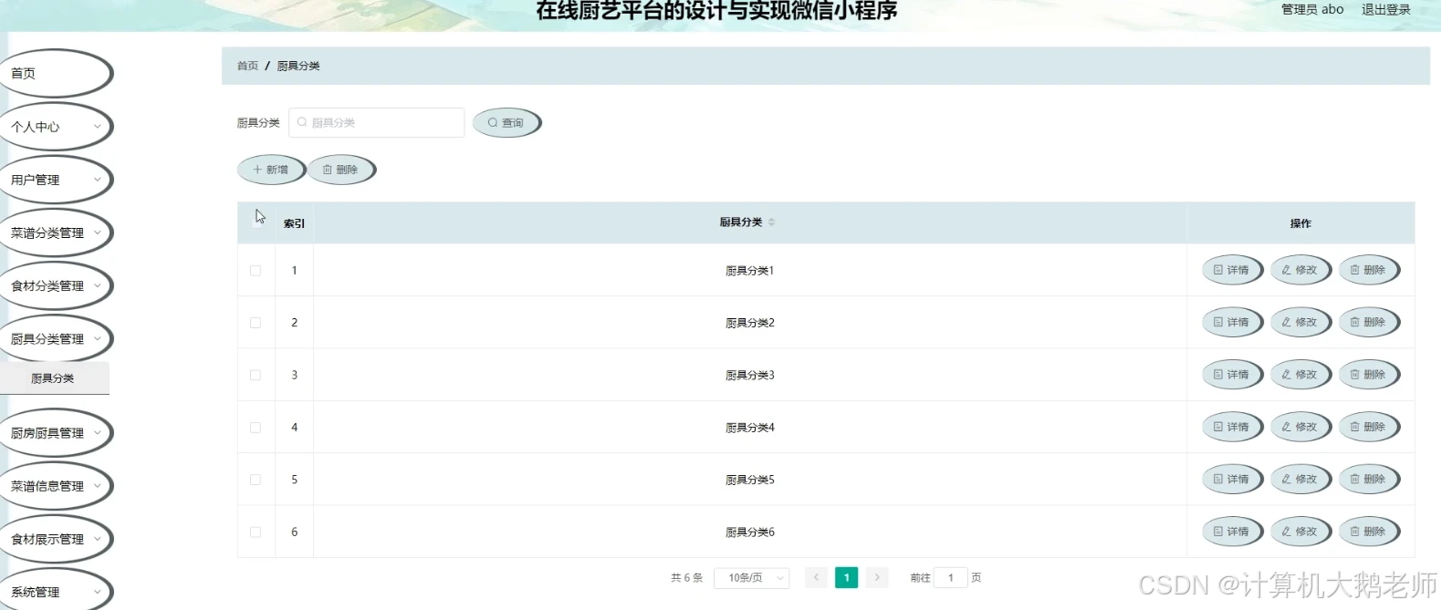Open the 10条/页 page size dropdown

tap(752, 577)
